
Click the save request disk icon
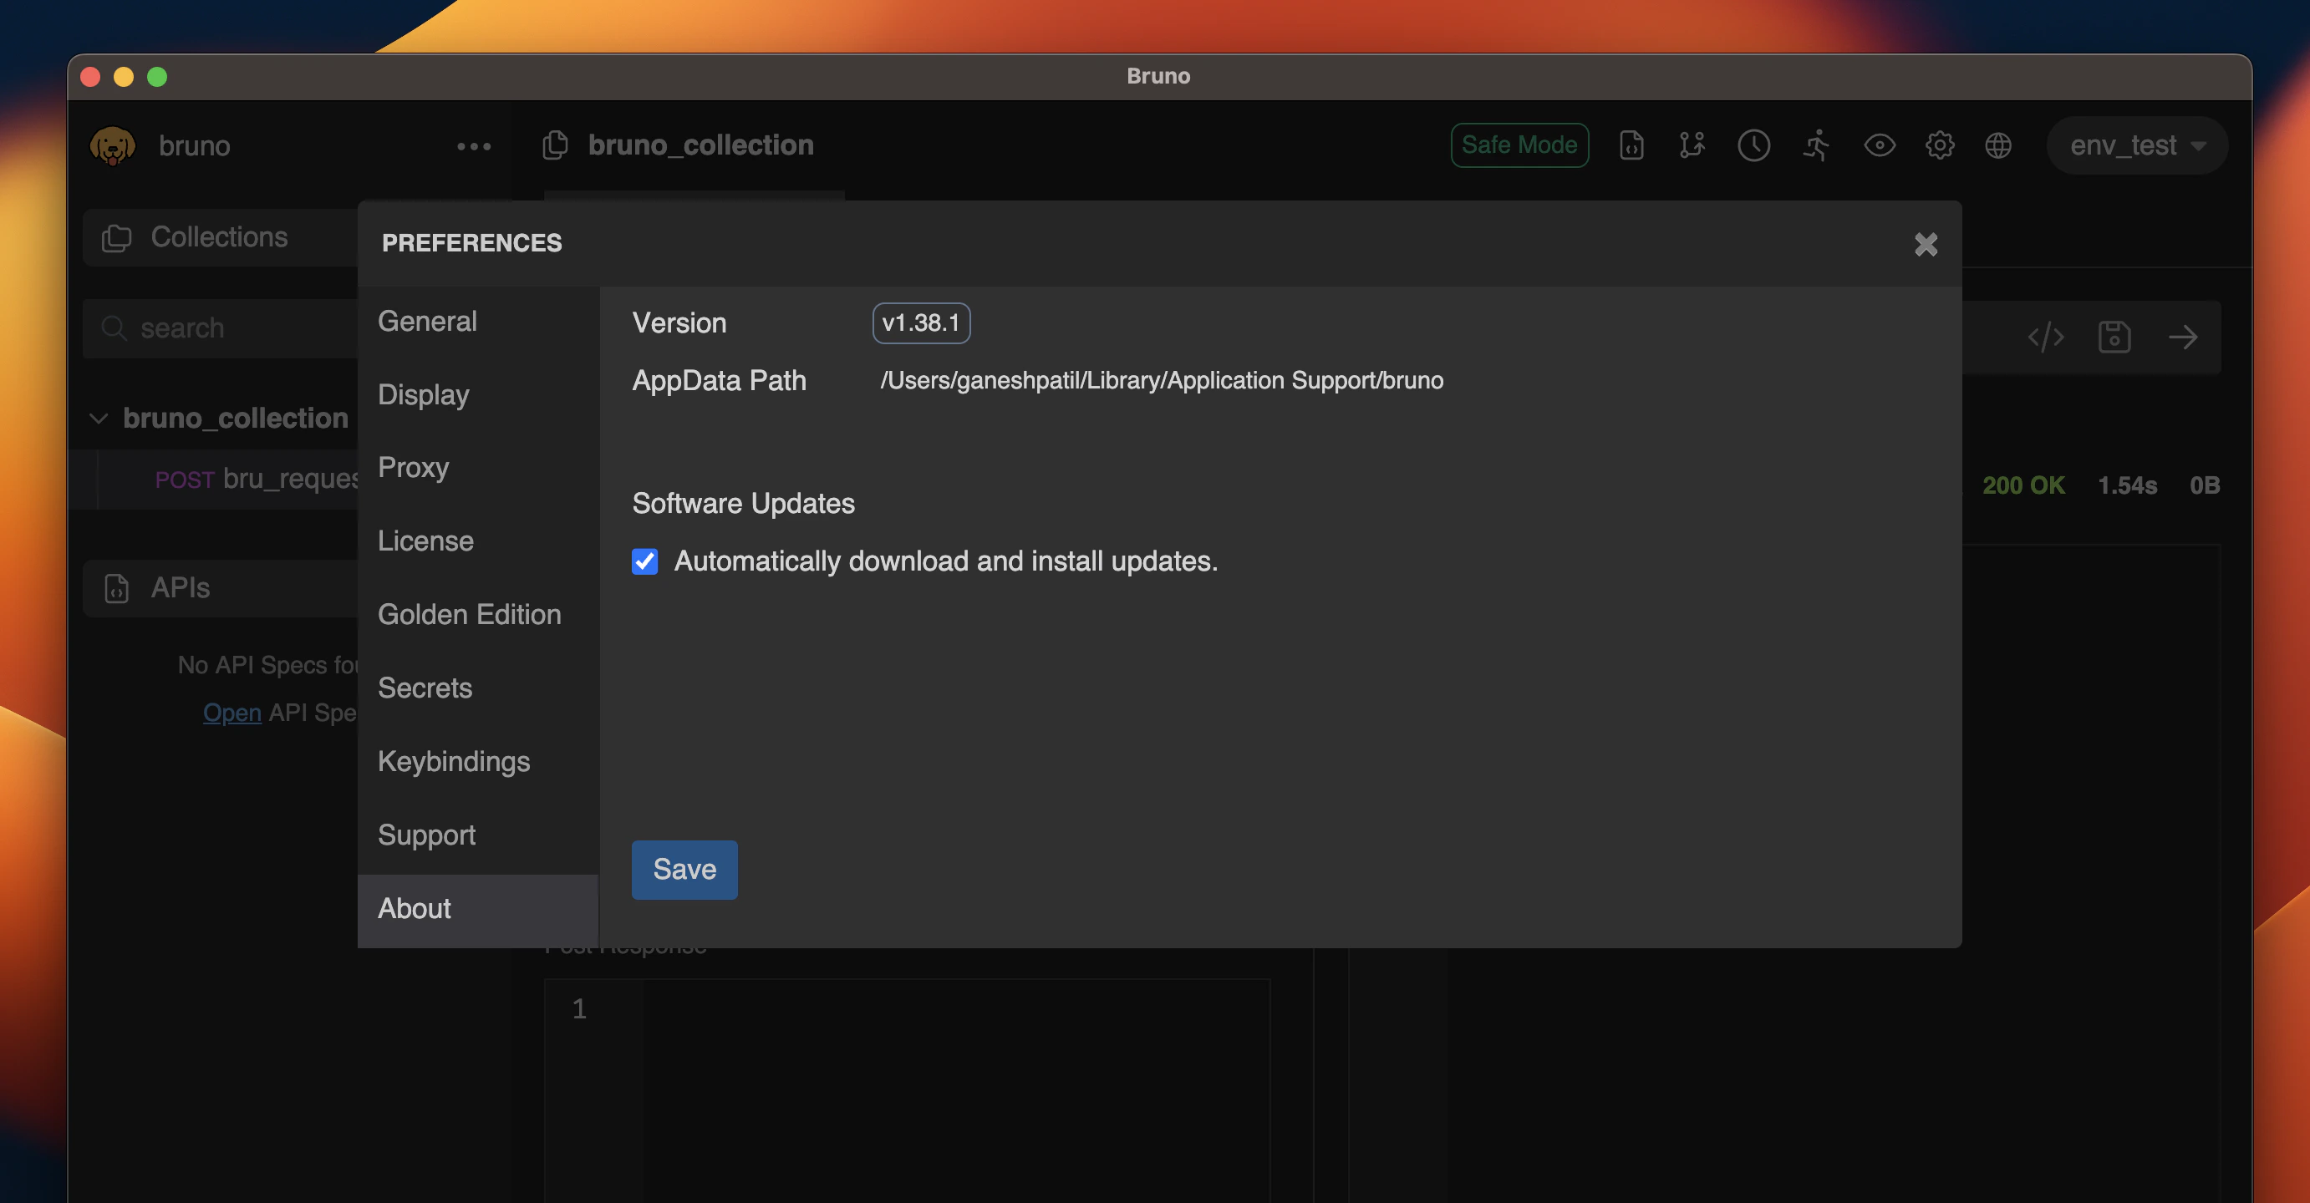2114,337
